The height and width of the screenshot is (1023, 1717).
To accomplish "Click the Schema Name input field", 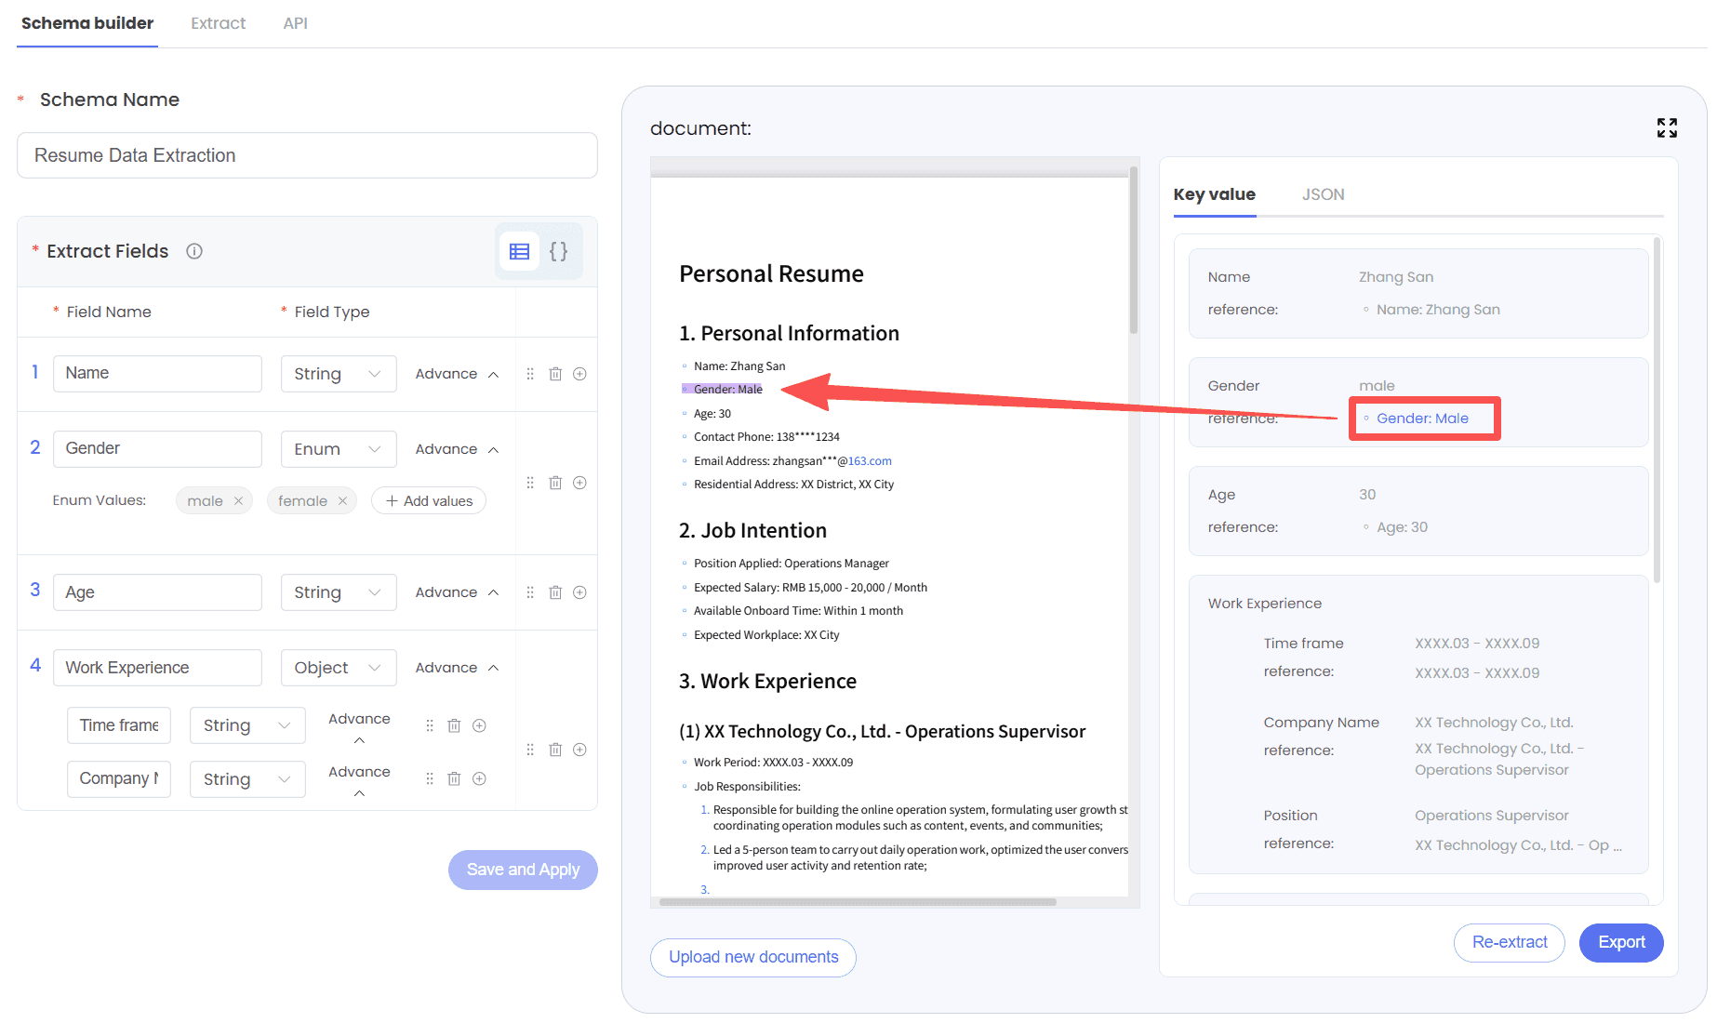I will pos(307,155).
